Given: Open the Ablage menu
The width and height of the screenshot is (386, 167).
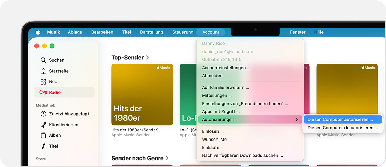Looking at the screenshot, I should tap(75, 32).
